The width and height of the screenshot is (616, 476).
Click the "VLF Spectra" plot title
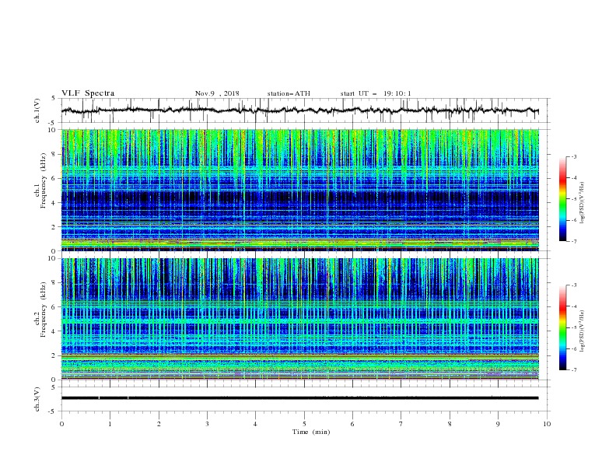tap(88, 93)
